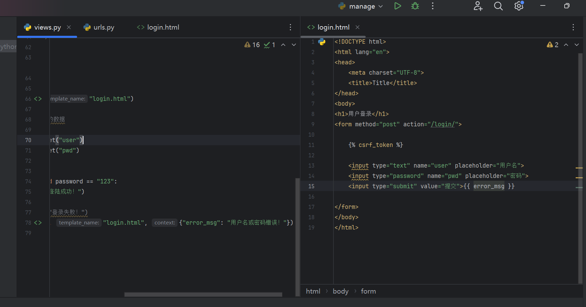Click the <h1>用户登录</h1> line
The image size is (586, 307).
click(362, 114)
